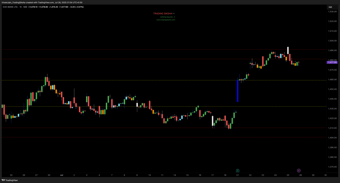The height and width of the screenshot is (183, 340).
Task: Click the purple lightning bolt event icon
Action: click(299, 170)
